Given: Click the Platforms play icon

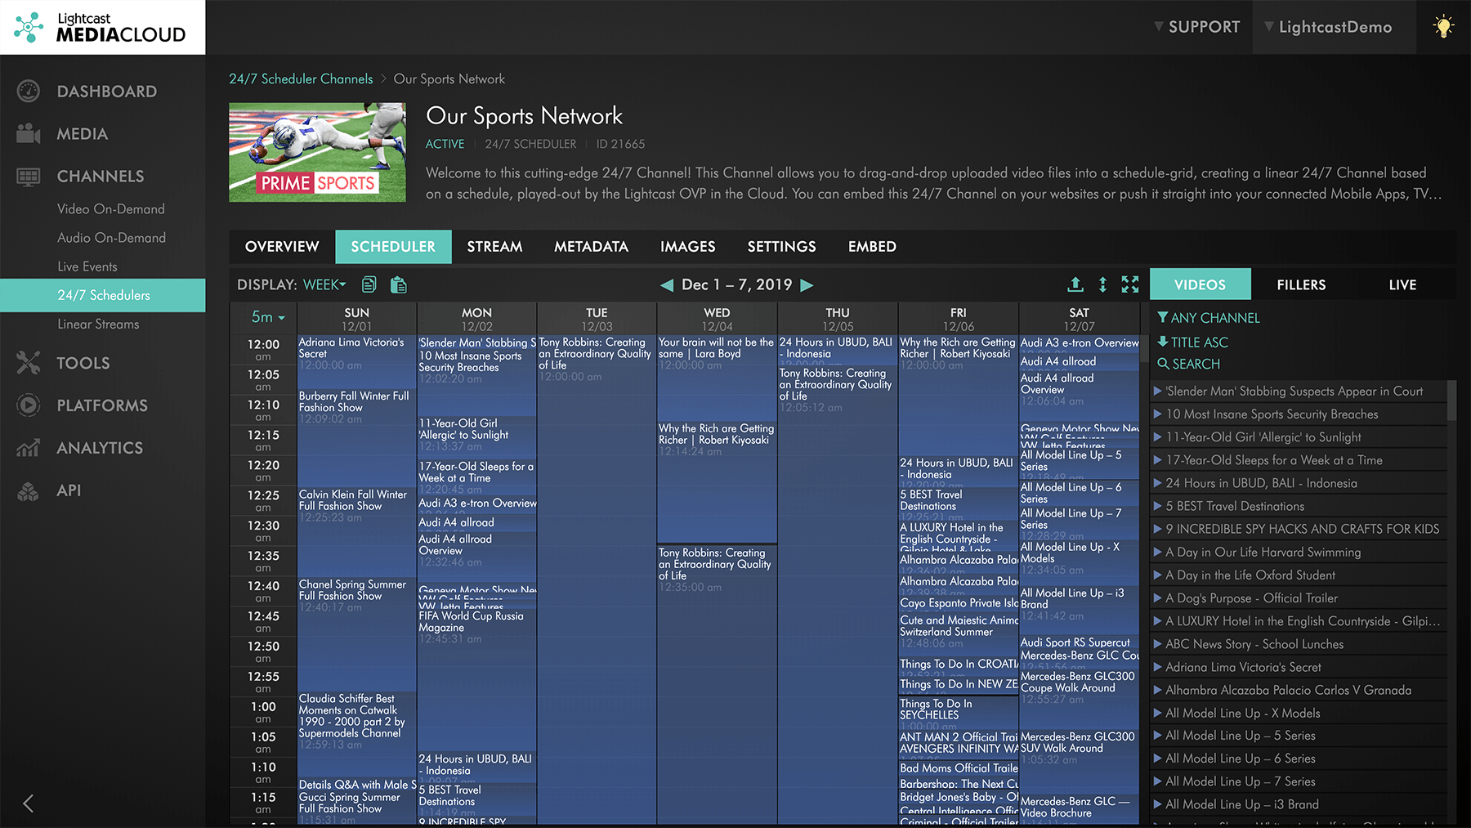Looking at the screenshot, I should click(x=29, y=405).
